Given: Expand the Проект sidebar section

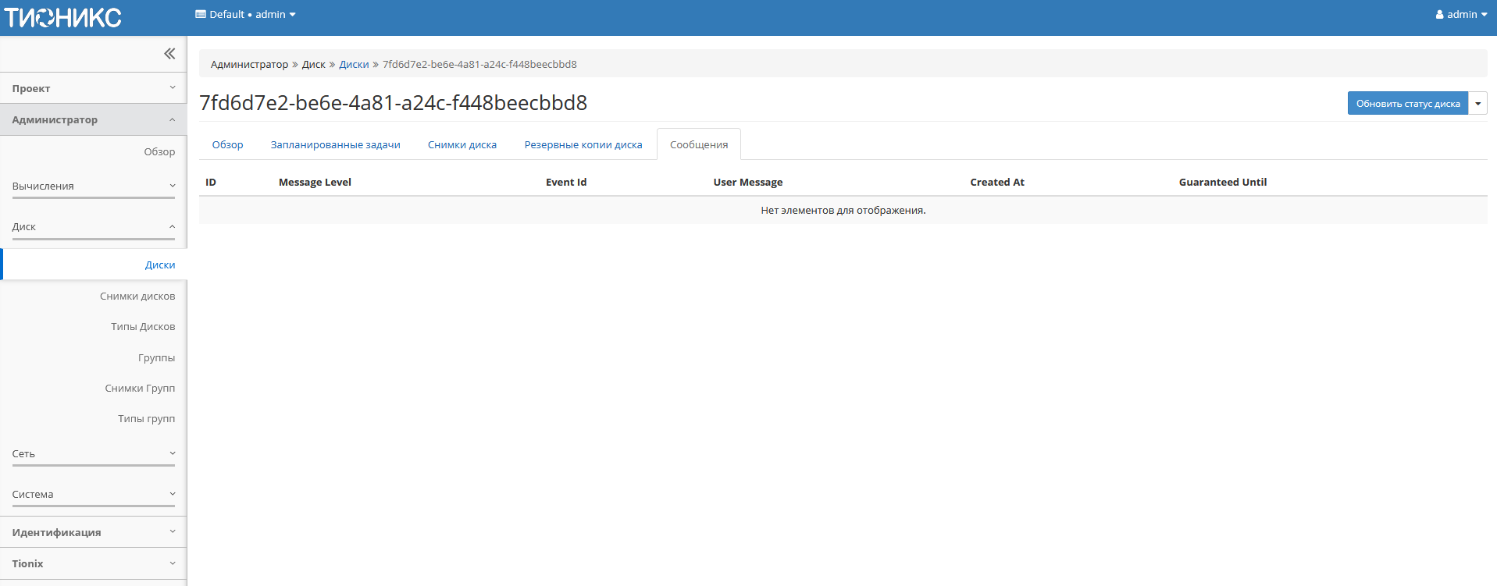Looking at the screenshot, I should pos(94,88).
